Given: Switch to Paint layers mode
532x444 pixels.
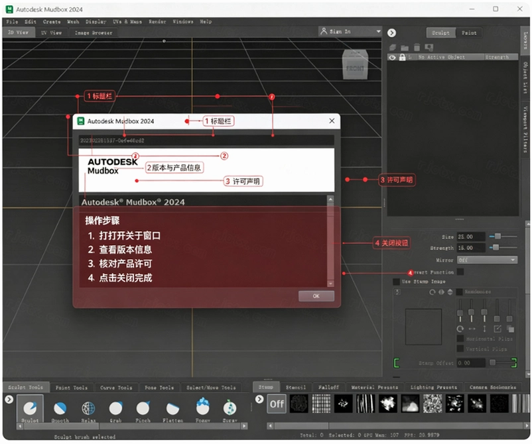Looking at the screenshot, I should [x=469, y=33].
